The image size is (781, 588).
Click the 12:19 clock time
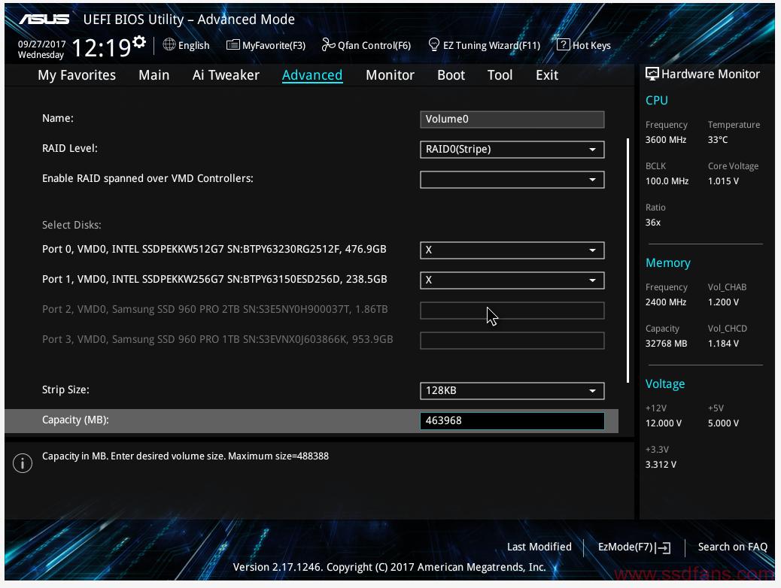coord(101,48)
